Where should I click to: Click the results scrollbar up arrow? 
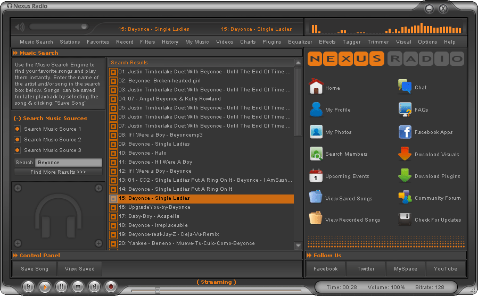298,63
